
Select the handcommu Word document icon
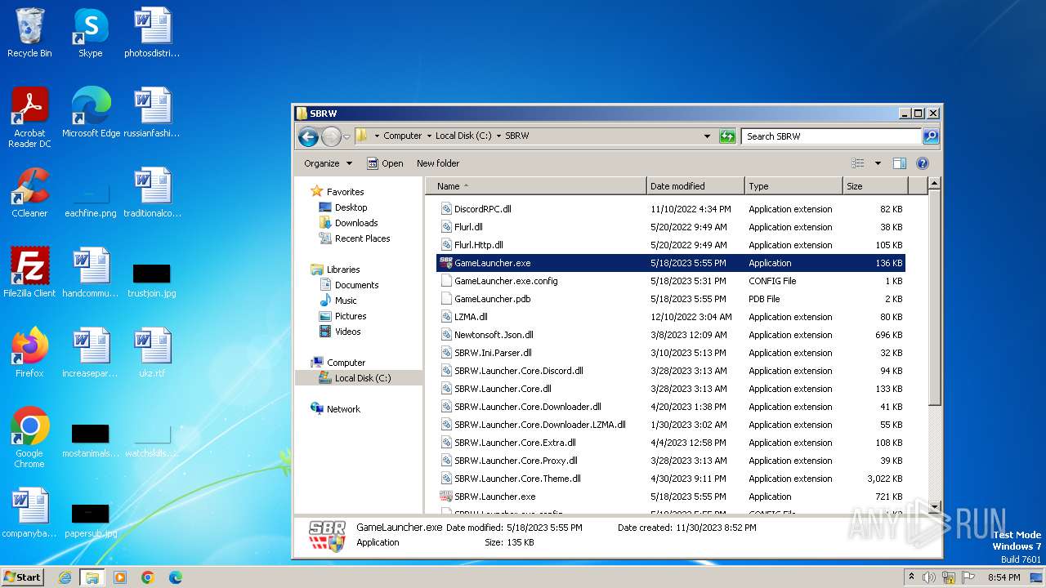(91, 273)
